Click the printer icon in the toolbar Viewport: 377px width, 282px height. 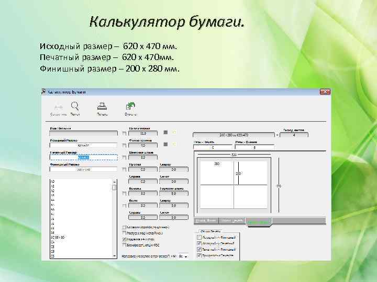pyautogui.click(x=102, y=106)
